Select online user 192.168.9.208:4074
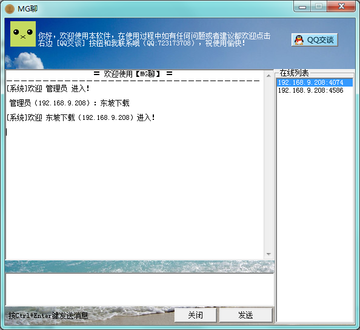Screen dimensions: 360x330 click(x=315, y=82)
